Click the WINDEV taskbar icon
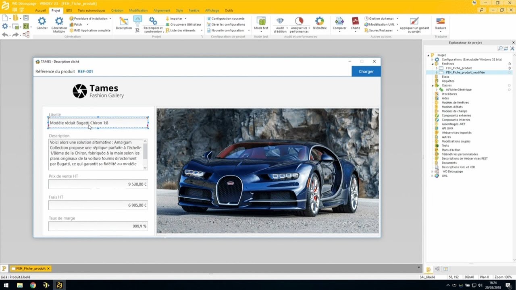516x290 pixels. (59, 285)
